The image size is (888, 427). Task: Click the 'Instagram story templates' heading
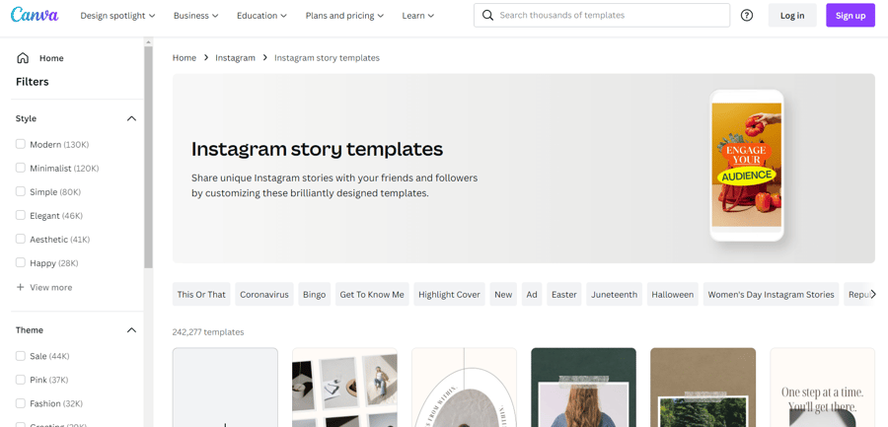click(x=317, y=149)
